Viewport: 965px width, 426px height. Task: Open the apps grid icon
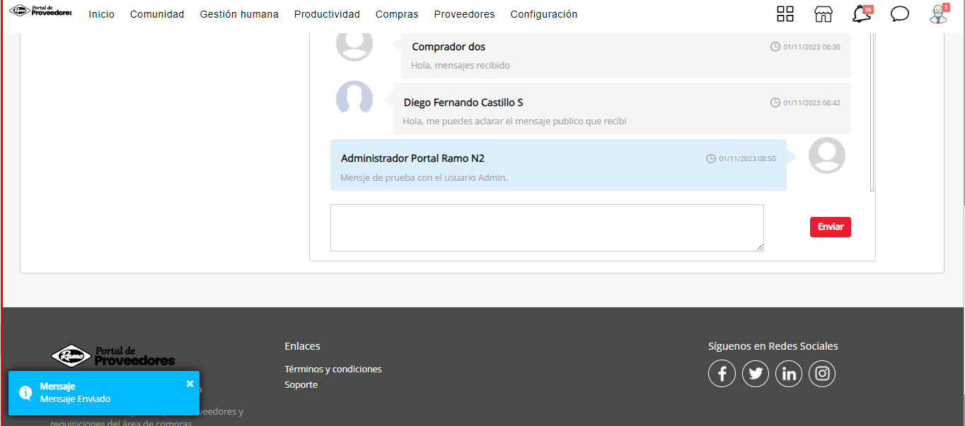coord(785,14)
